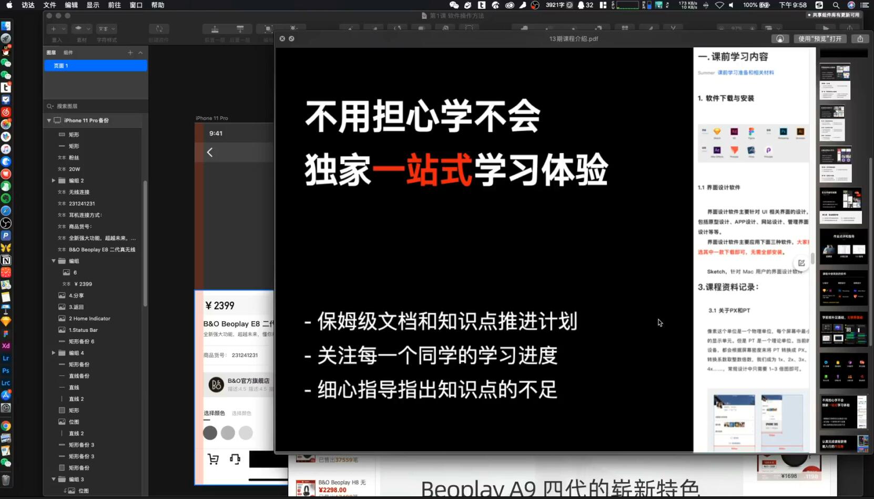Click the Sketch layer list scrollbar
Viewport: 874px width, 499px height.
click(145, 242)
